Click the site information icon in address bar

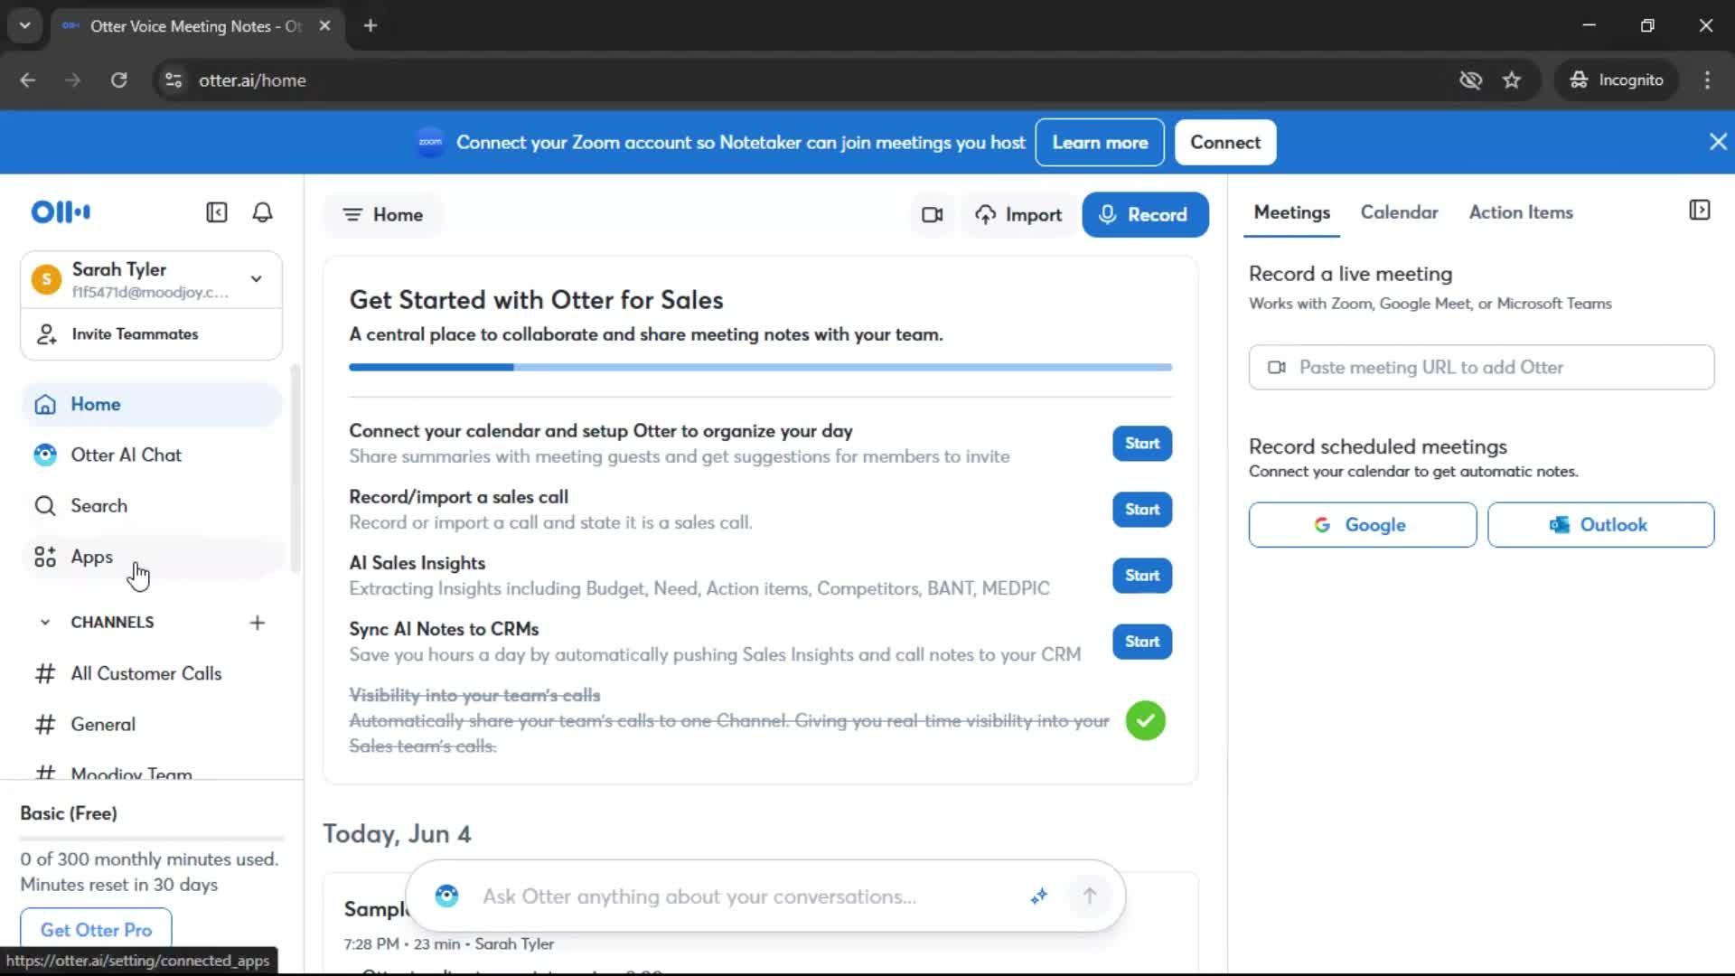pos(173,80)
